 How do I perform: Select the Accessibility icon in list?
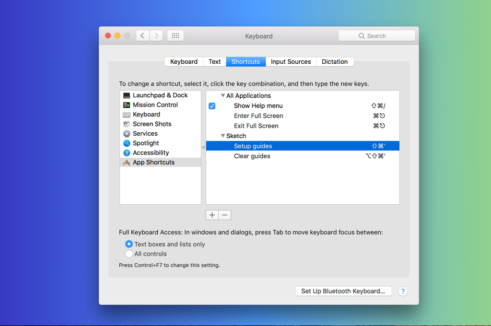click(x=127, y=153)
